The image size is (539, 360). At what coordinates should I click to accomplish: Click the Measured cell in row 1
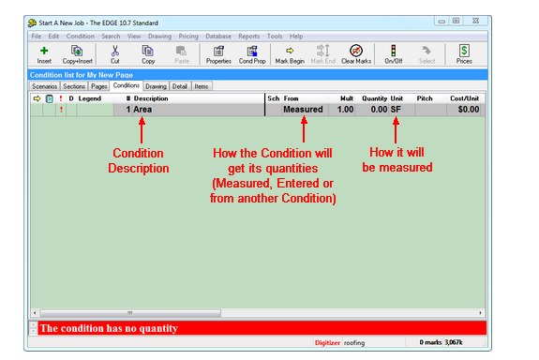[x=305, y=110]
